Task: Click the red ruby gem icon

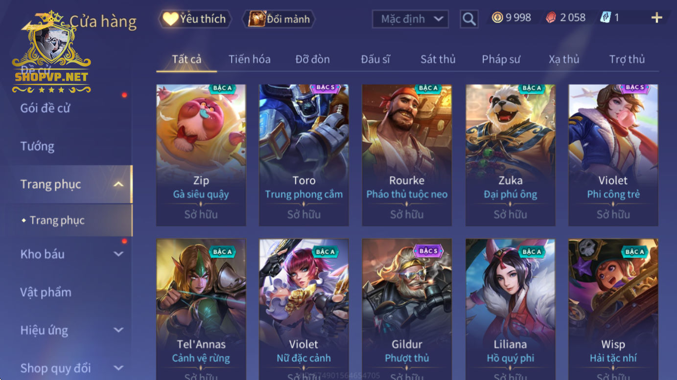Action: (551, 18)
